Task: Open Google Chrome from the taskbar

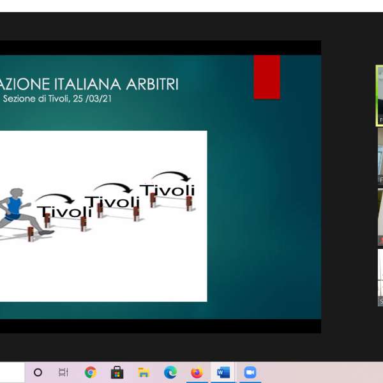Action: click(91, 372)
